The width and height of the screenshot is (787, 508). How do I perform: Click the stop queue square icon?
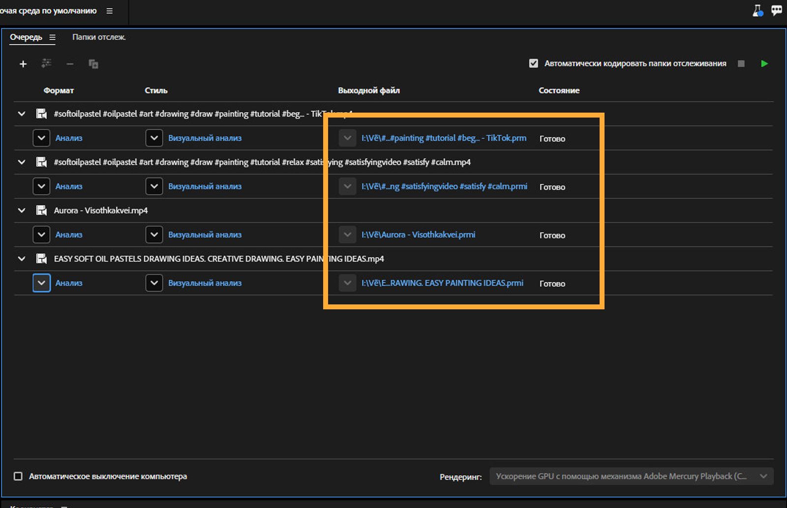741,63
